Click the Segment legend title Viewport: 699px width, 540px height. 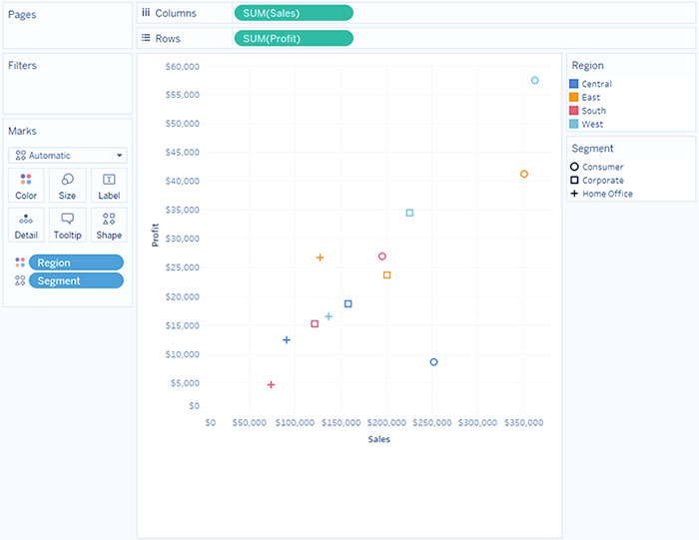click(592, 149)
